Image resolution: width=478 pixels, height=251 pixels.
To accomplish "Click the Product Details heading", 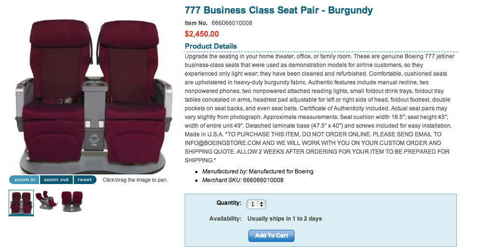I will pyautogui.click(x=211, y=46).
